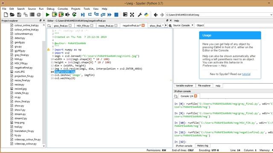The image size is (273, 153).
Task: Close the gray_final.py tab
Action: pyautogui.click(x=70, y=25)
